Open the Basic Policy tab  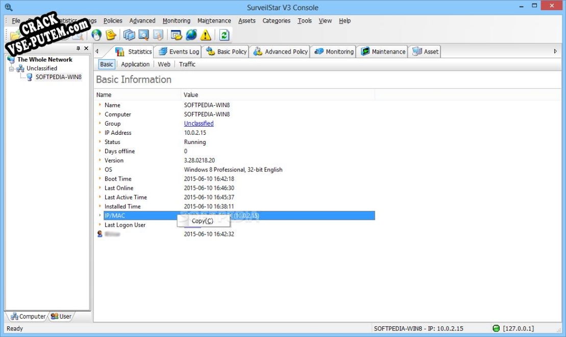[x=226, y=52]
